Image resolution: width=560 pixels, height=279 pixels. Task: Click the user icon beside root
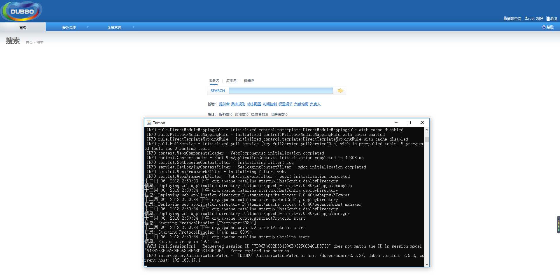coord(526,18)
